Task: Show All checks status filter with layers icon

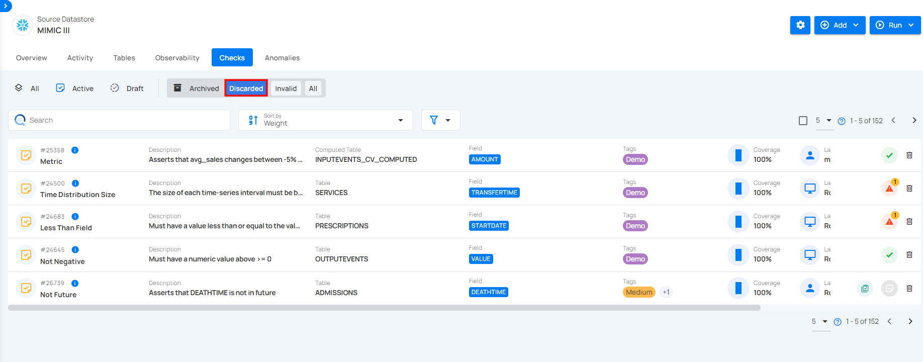Action: [27, 88]
